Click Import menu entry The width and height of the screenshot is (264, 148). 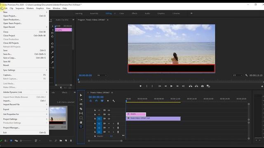[25, 101]
